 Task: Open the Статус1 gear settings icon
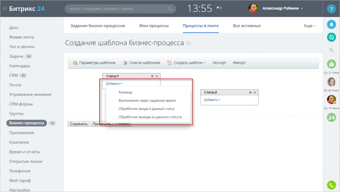click(152, 76)
